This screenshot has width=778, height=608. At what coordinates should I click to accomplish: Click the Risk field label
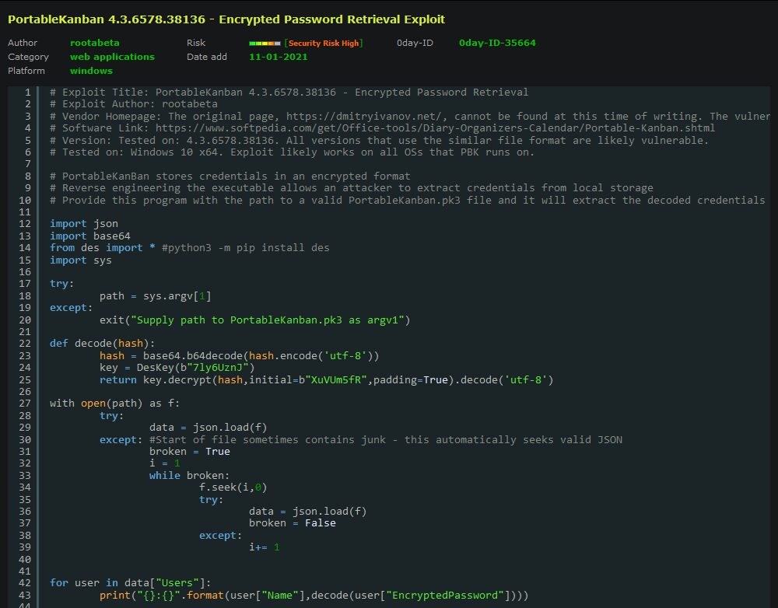pyautogui.click(x=196, y=43)
